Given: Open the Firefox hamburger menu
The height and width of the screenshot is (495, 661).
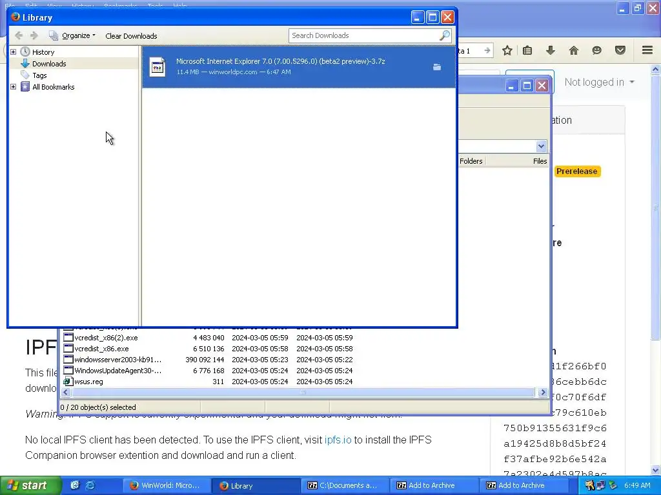Looking at the screenshot, I should coord(647,50).
